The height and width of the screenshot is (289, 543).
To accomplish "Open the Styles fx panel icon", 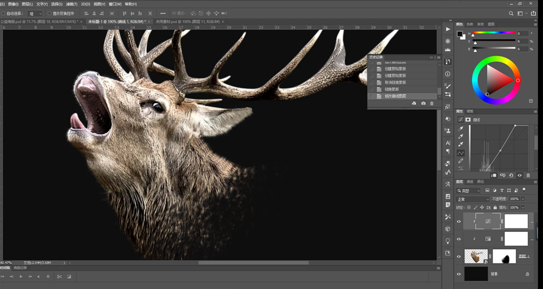I will [x=447, y=107].
